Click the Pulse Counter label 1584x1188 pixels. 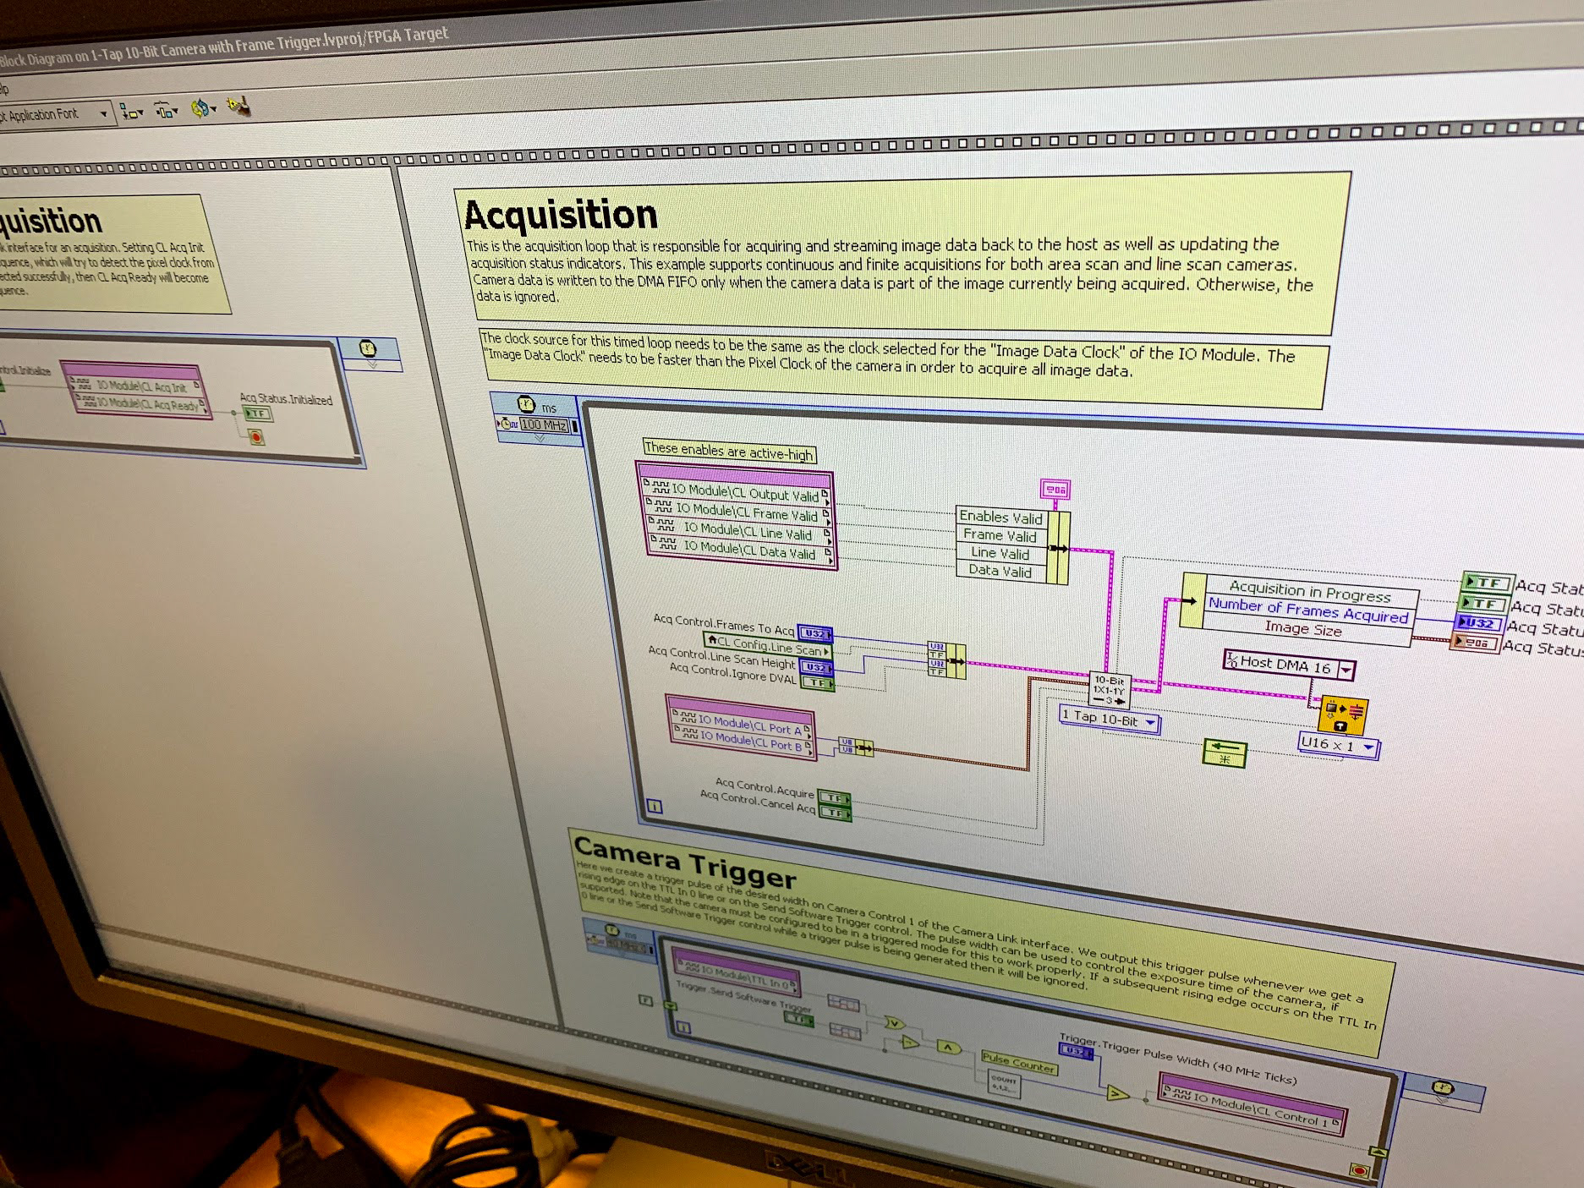pyautogui.click(x=1018, y=1062)
